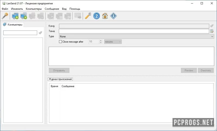
Task: Show About info via blue diamond icon
Action: point(113,16)
